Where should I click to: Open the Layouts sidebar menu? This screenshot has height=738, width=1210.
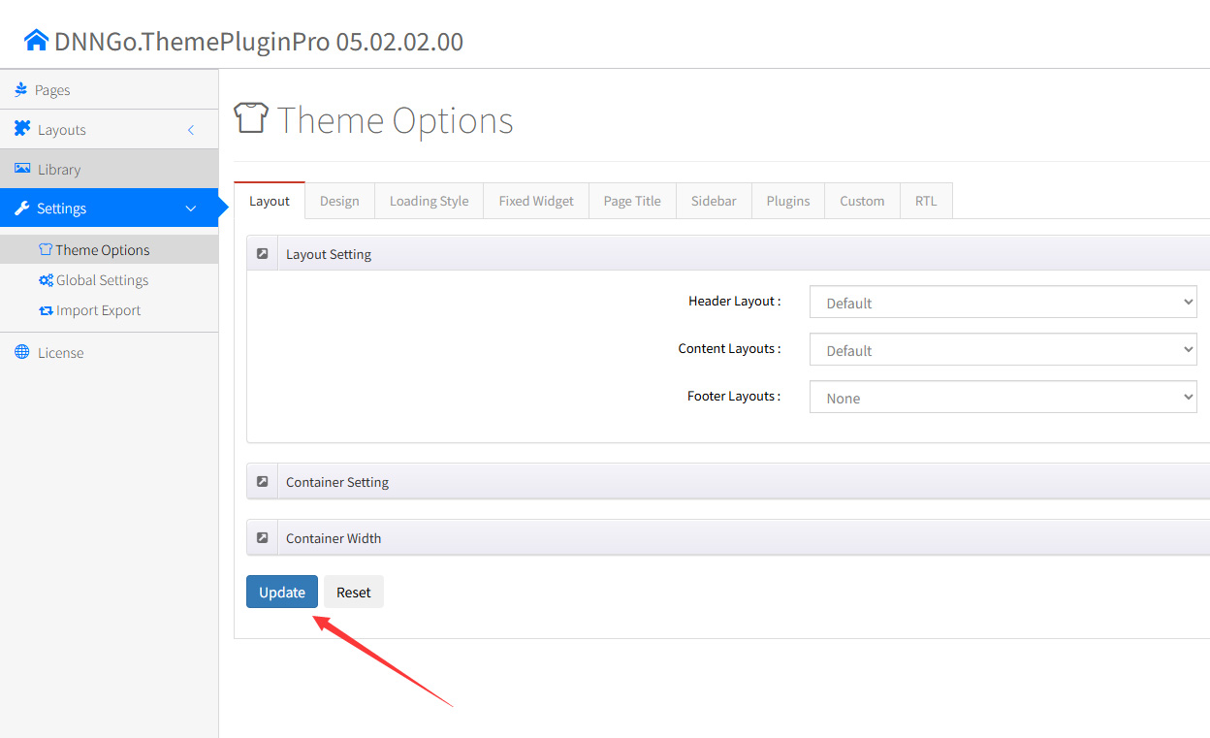[109, 129]
